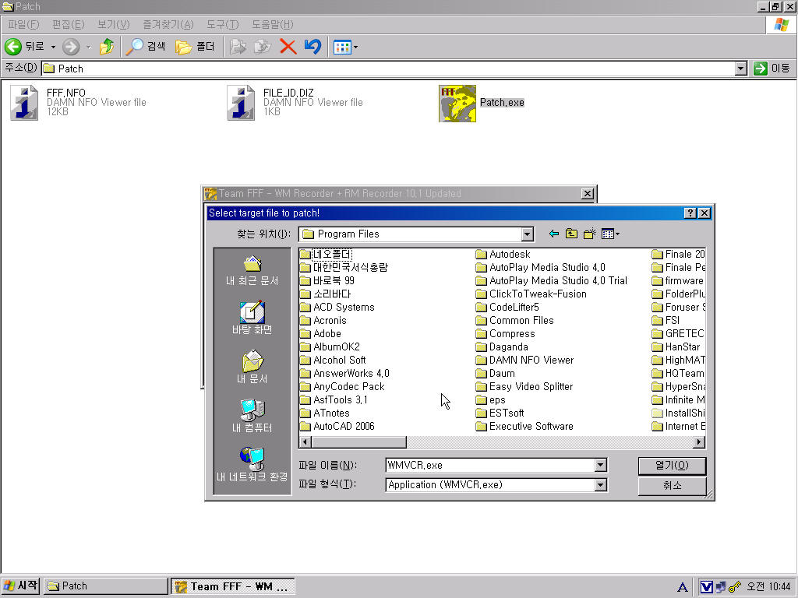Open the dialog's View menu icon

pos(610,234)
